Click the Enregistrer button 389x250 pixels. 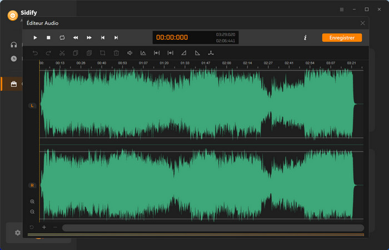(x=342, y=38)
